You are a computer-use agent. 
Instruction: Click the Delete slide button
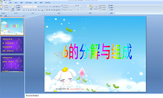18,10
